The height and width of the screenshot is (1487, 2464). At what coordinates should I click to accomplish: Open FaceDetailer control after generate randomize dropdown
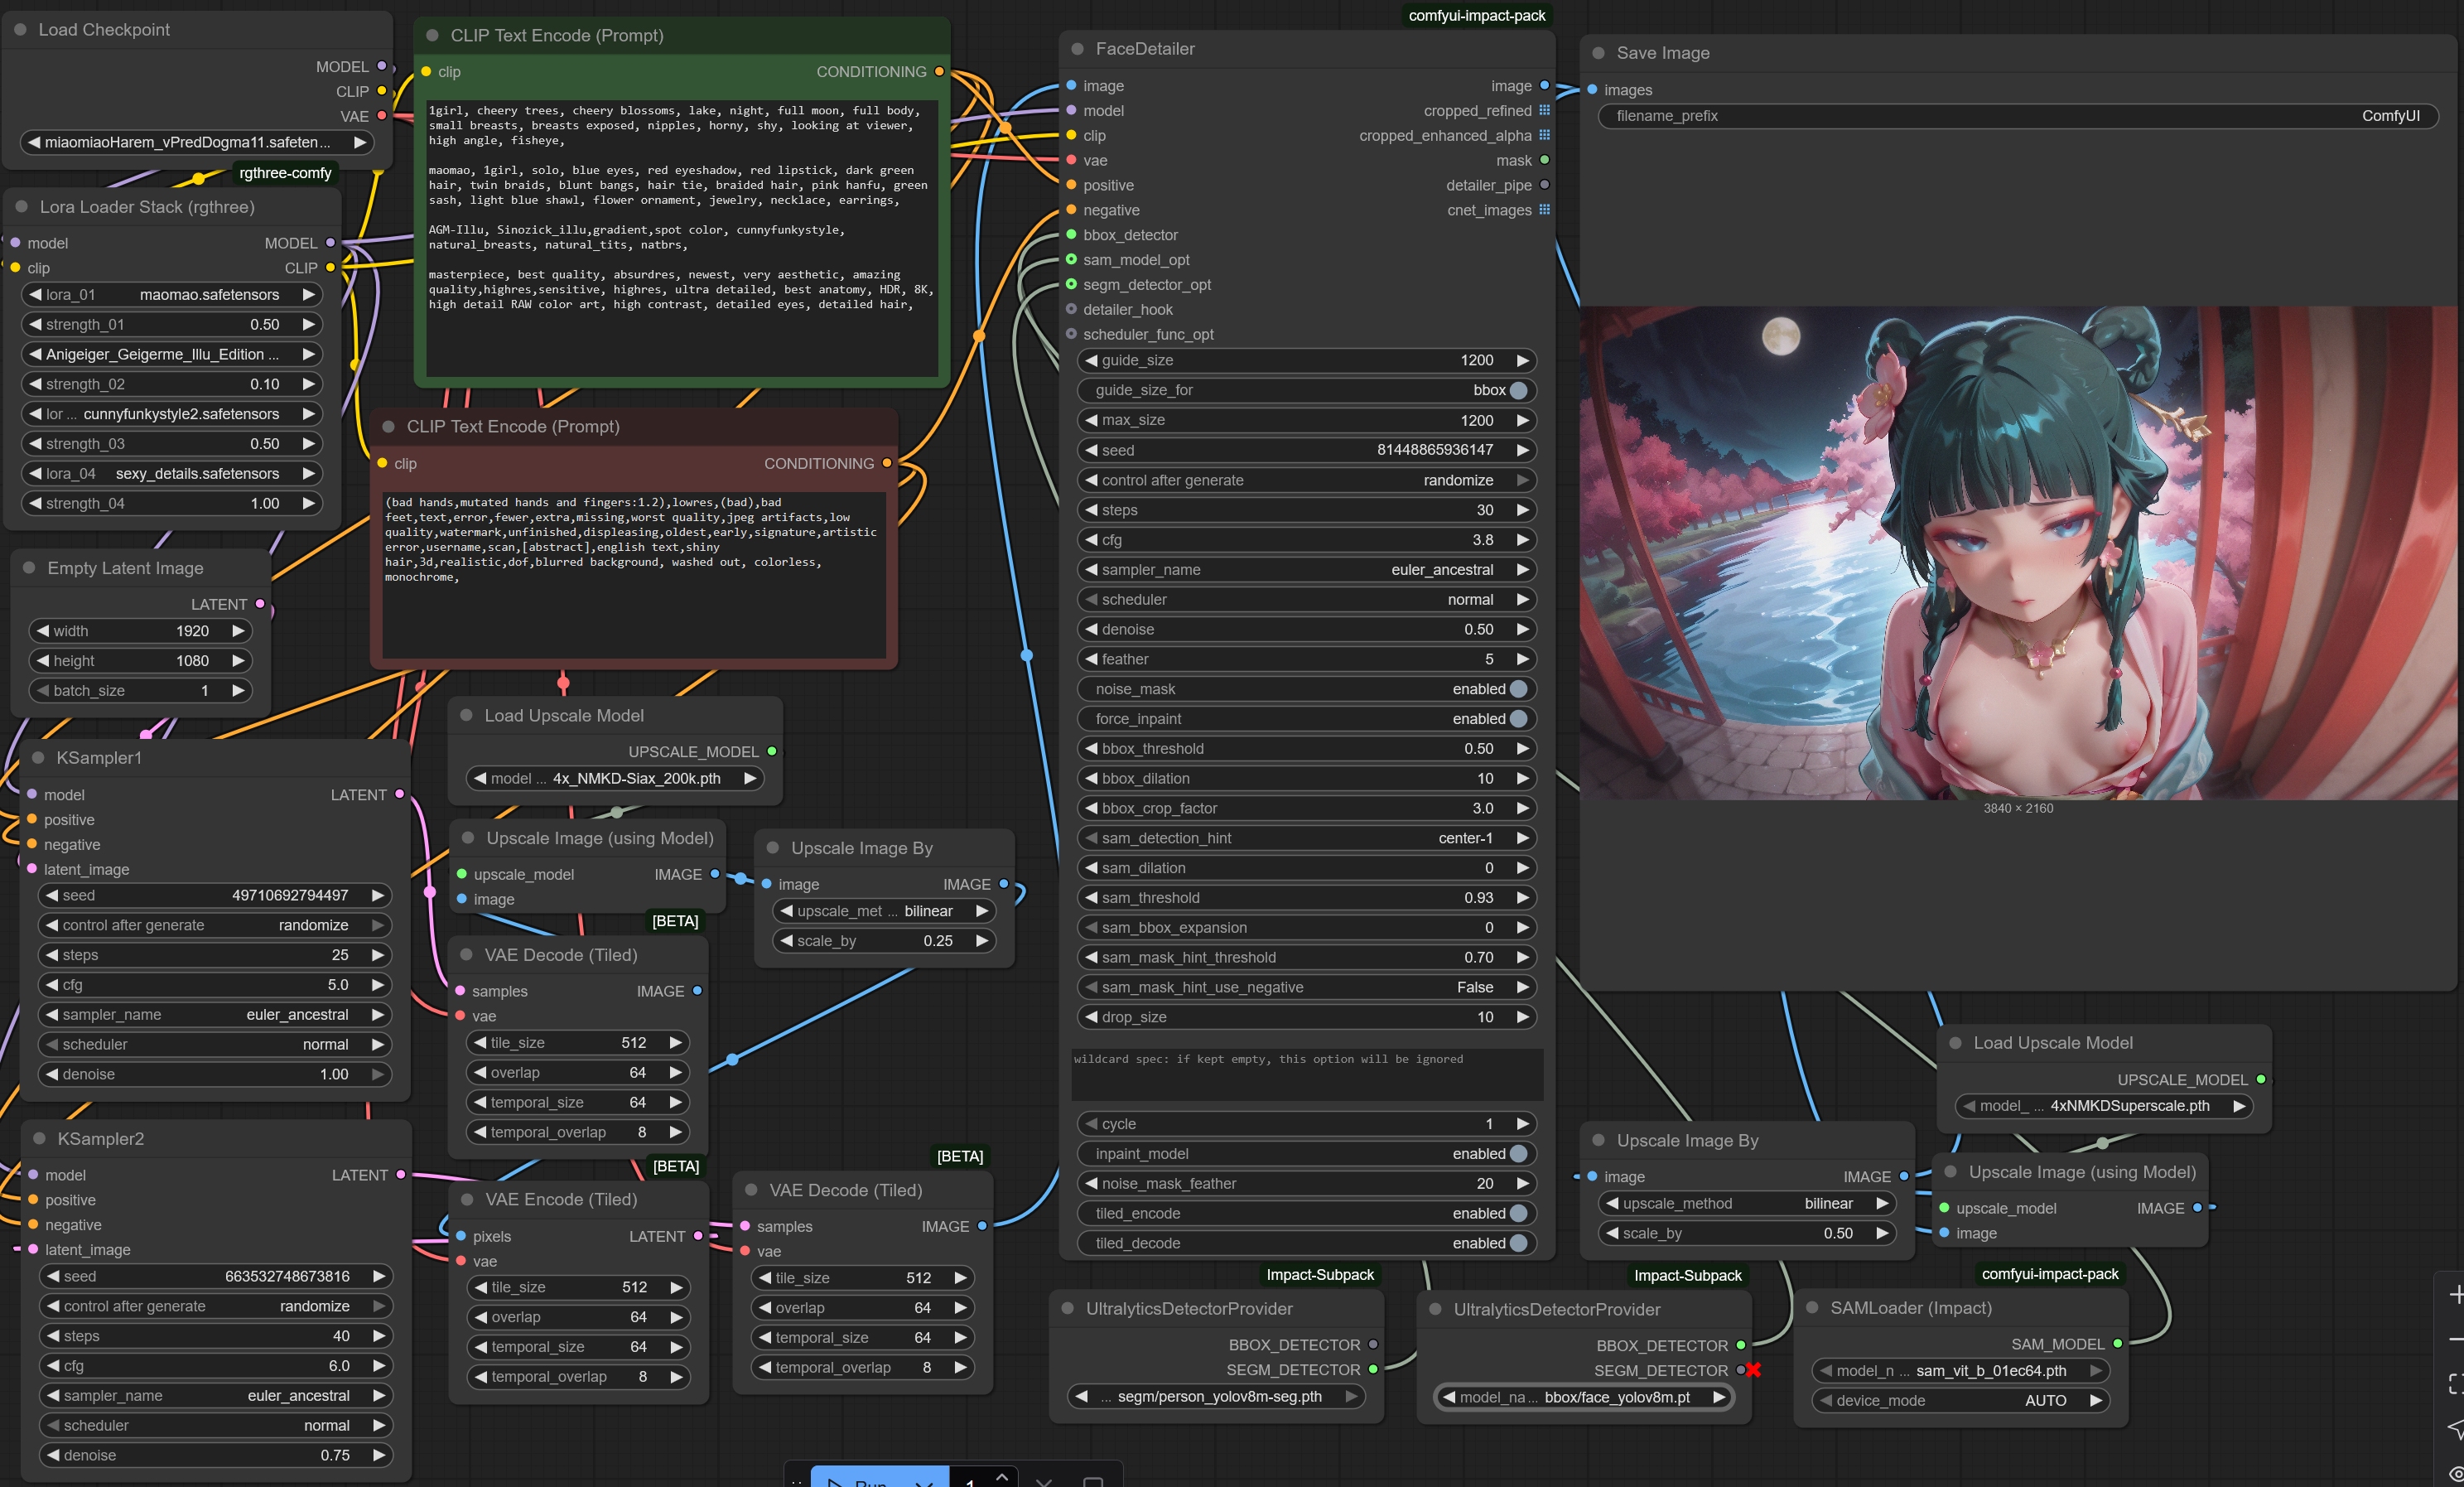(1306, 480)
